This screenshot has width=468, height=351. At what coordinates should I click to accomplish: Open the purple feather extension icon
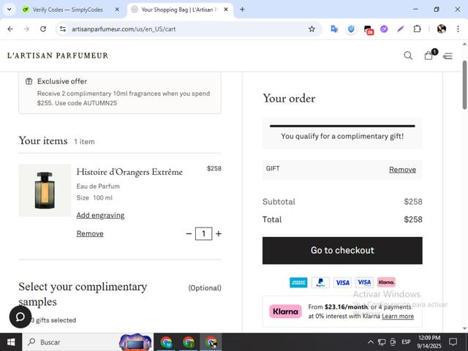tap(401, 29)
